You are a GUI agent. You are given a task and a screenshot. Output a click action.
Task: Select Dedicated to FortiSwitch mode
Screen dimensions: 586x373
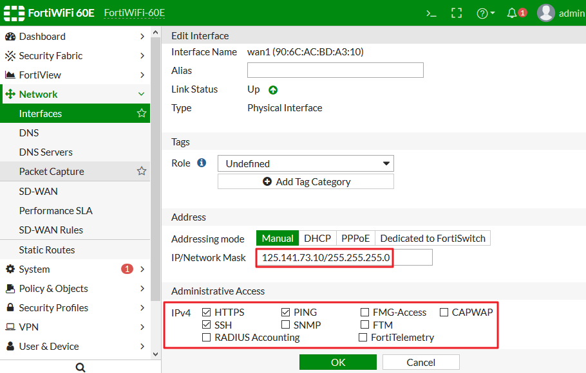433,238
